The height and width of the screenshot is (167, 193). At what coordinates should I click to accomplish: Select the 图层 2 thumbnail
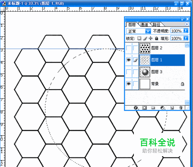coord(145,48)
